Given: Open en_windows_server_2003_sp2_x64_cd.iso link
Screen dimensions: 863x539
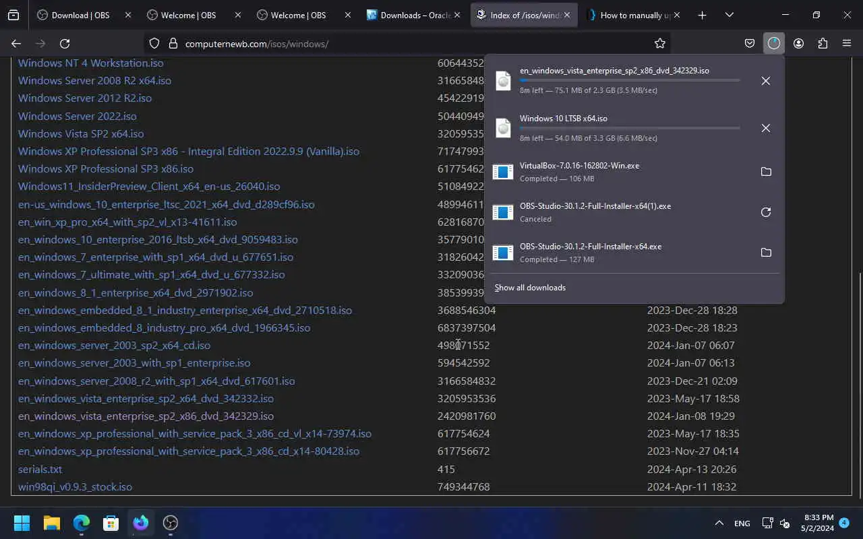Looking at the screenshot, I should click(114, 345).
